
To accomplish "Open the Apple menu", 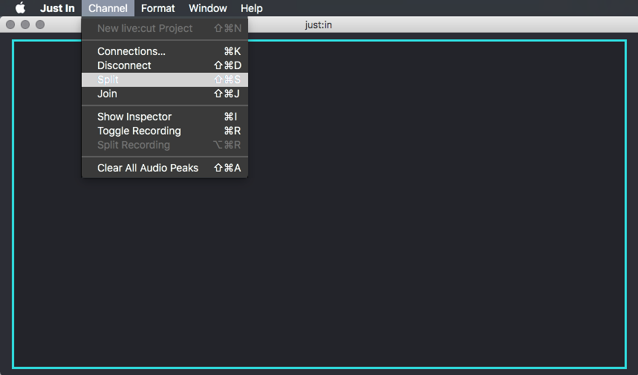I will (20, 7).
